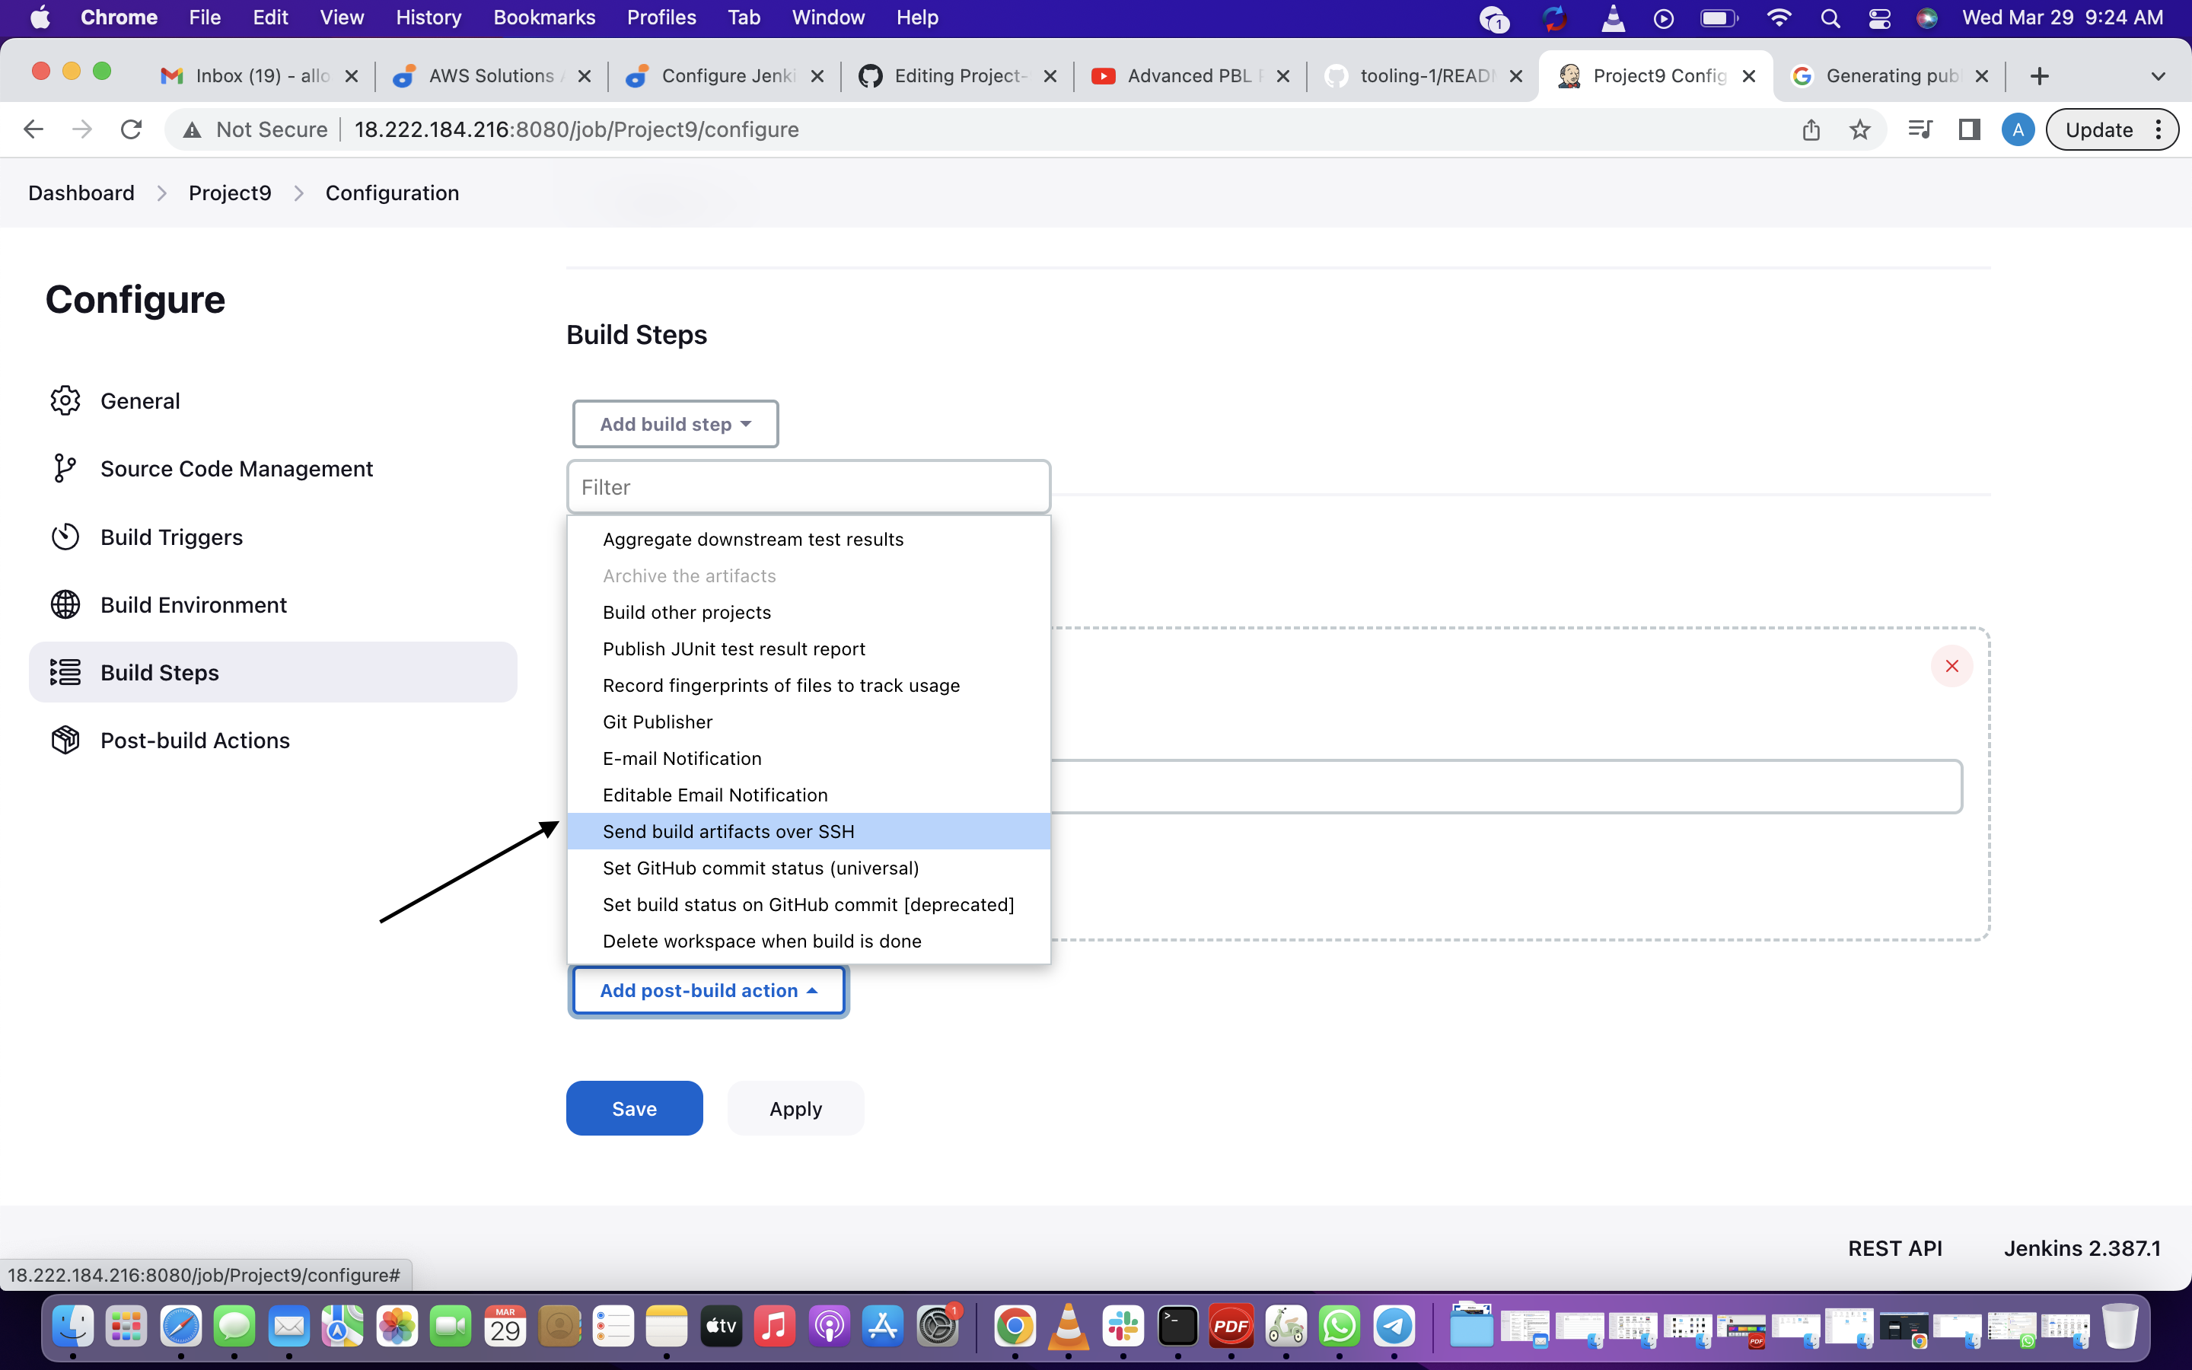The width and height of the screenshot is (2192, 1370).
Task: Select the Build Triggers clock icon
Action: pyautogui.click(x=64, y=537)
